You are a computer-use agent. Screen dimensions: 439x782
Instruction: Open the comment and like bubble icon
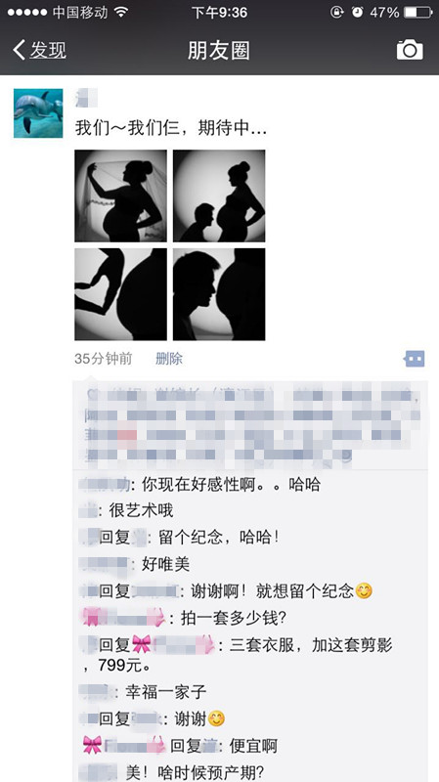pyautogui.click(x=415, y=359)
